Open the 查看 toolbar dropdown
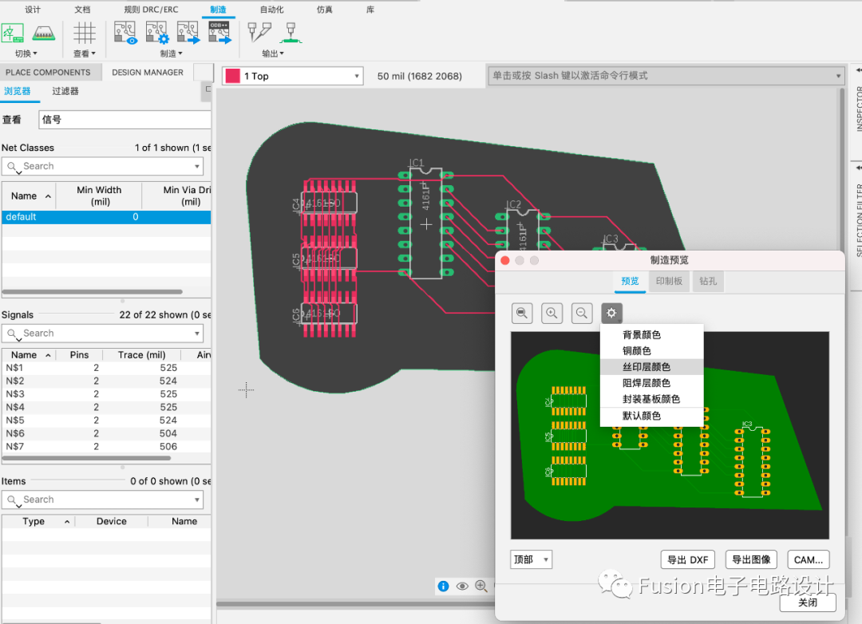862x624 pixels. pyautogui.click(x=84, y=53)
